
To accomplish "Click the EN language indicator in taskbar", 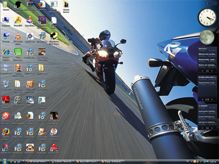I will (x=187, y=161).
